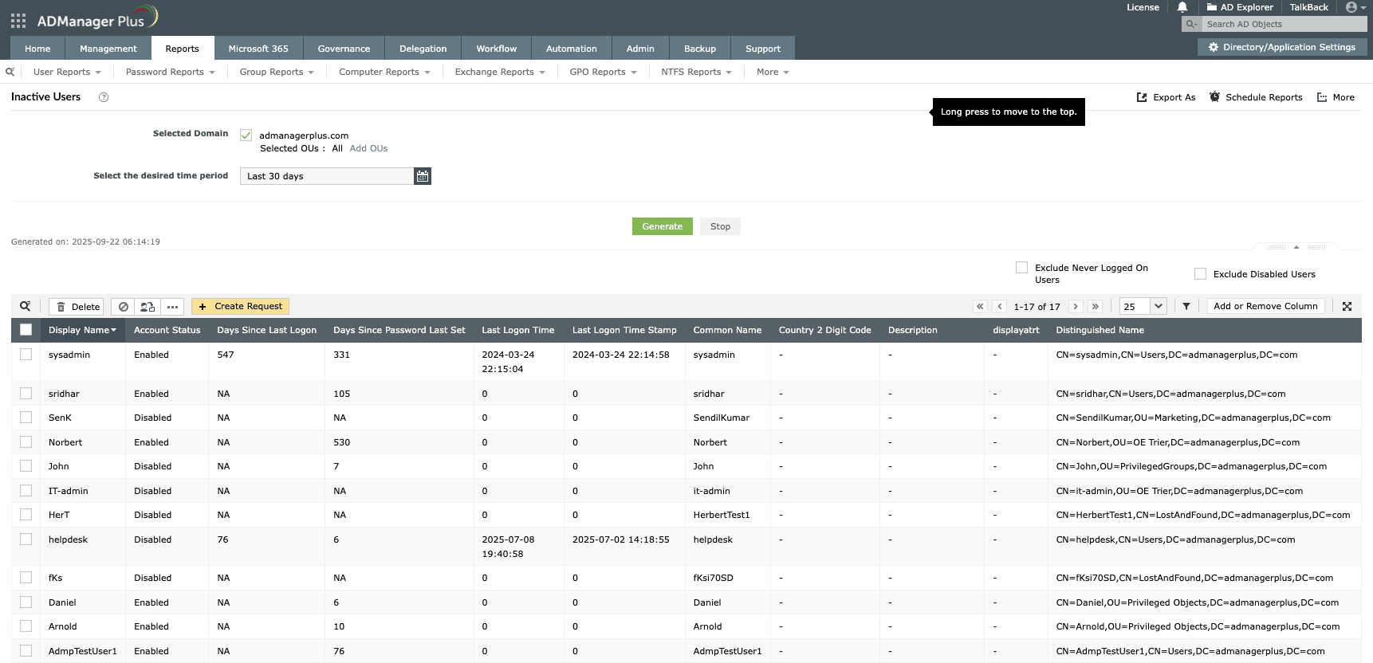Open the Inactive Users help icon
Screen dimensions: 1373x663
[x=104, y=97]
